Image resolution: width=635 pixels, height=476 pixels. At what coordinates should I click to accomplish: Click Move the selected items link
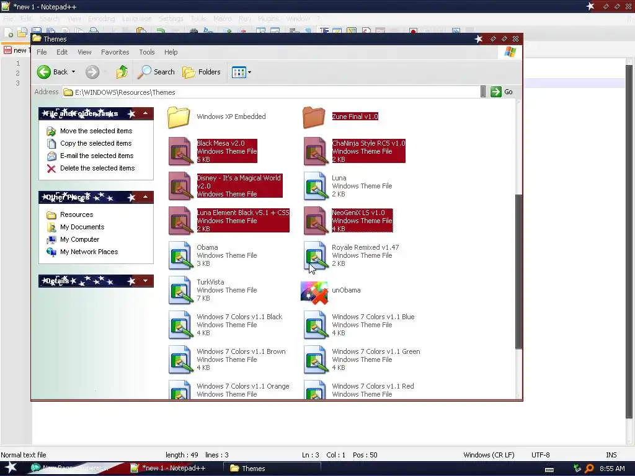pos(96,131)
